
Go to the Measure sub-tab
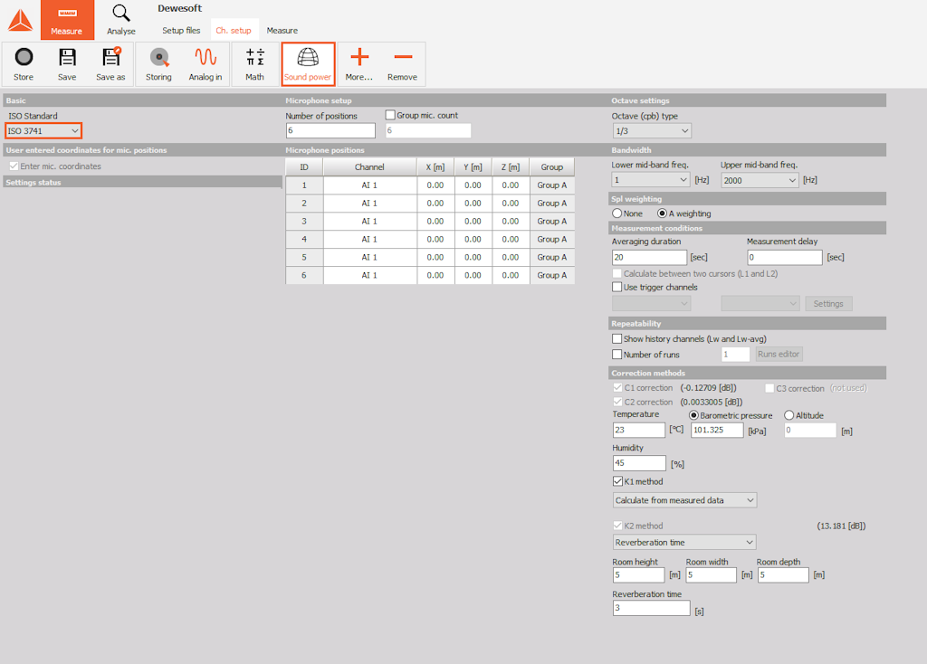[x=282, y=30]
